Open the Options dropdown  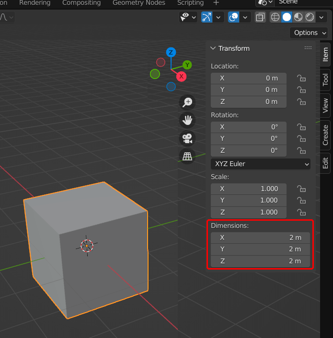pyautogui.click(x=309, y=33)
